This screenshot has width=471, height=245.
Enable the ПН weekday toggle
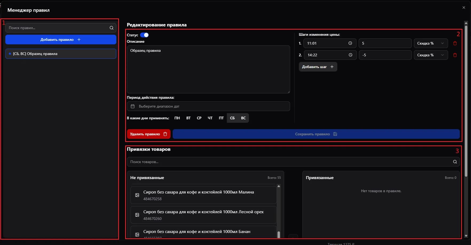click(x=177, y=118)
